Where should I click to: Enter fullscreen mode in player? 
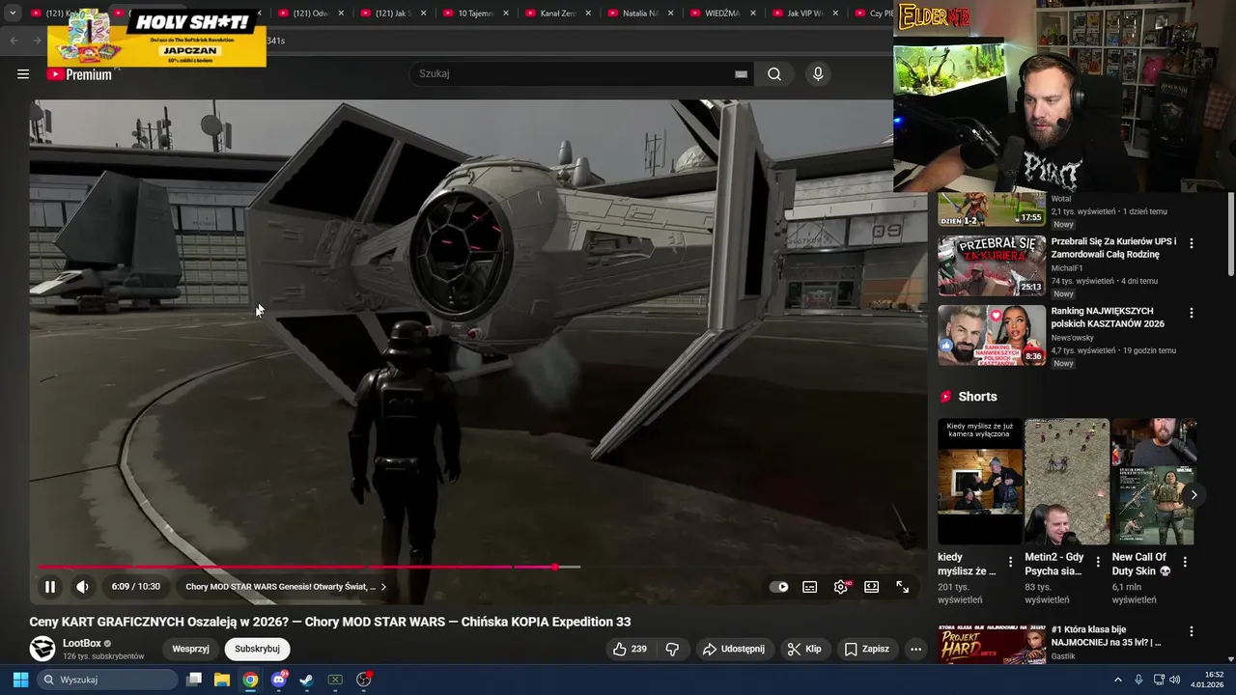click(903, 587)
